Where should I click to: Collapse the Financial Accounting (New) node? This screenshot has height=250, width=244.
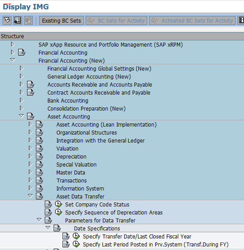(12, 60)
